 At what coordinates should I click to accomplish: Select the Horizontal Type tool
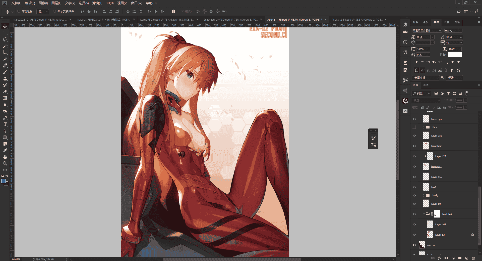tap(5, 124)
